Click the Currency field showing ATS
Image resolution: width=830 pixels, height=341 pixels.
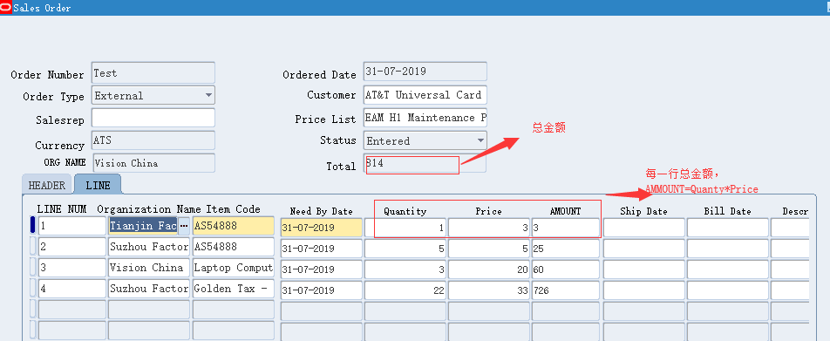tap(153, 140)
